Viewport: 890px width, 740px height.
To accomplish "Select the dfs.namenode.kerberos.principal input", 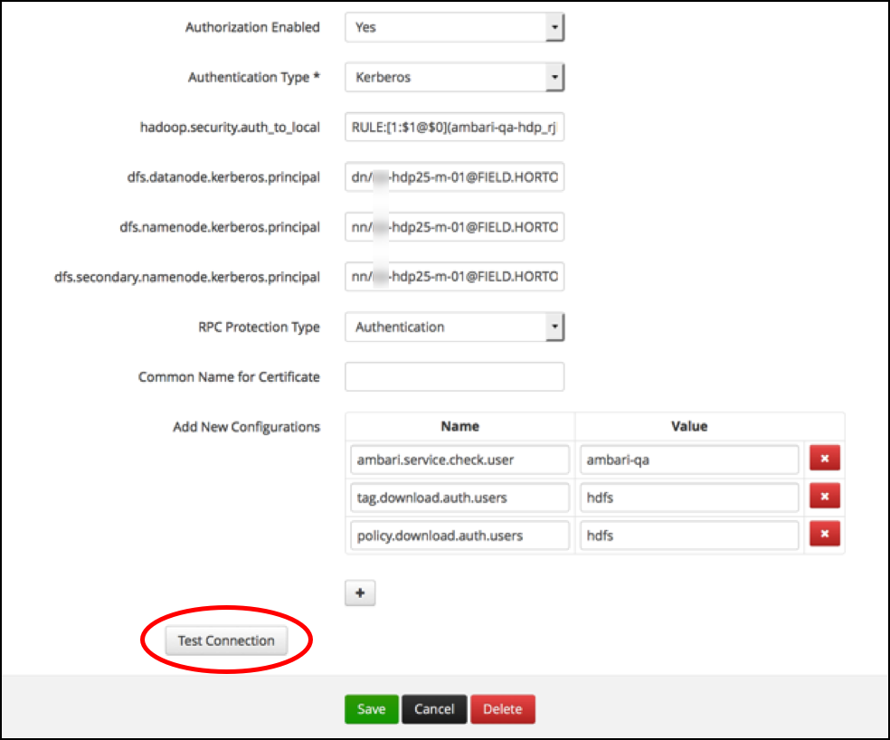I will pos(454,227).
